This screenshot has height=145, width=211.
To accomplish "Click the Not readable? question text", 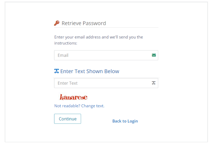I will pyautogui.click(x=67, y=106).
